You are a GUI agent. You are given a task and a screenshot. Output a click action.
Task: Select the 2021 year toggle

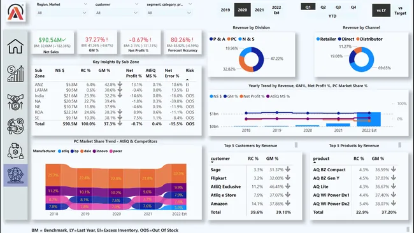pos(259,10)
